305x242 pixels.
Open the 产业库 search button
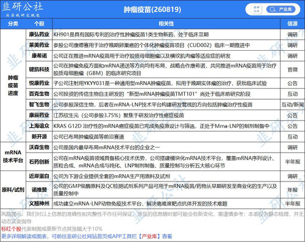[x=281, y=9]
